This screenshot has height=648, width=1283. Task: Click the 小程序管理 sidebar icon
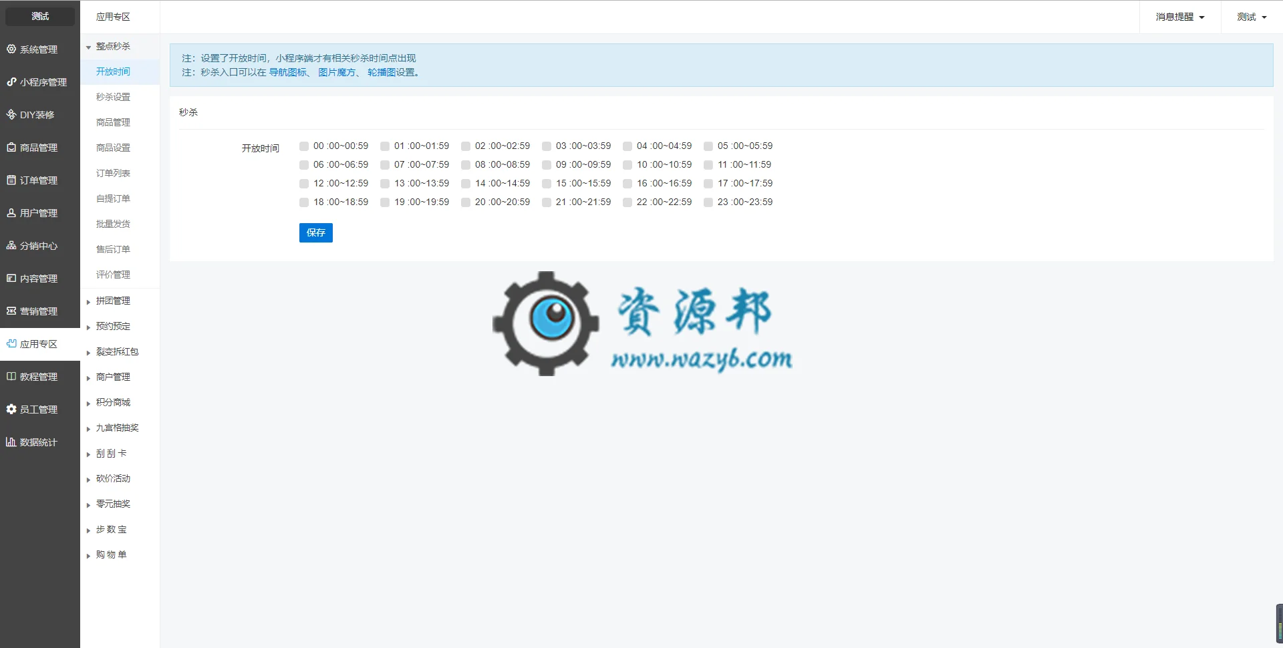11,82
